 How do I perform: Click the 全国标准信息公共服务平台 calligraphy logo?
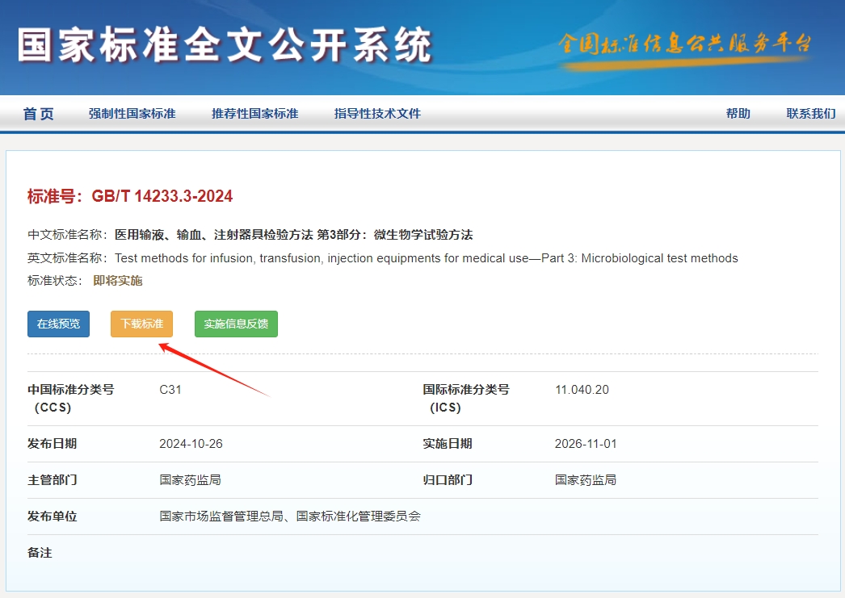[x=684, y=44]
